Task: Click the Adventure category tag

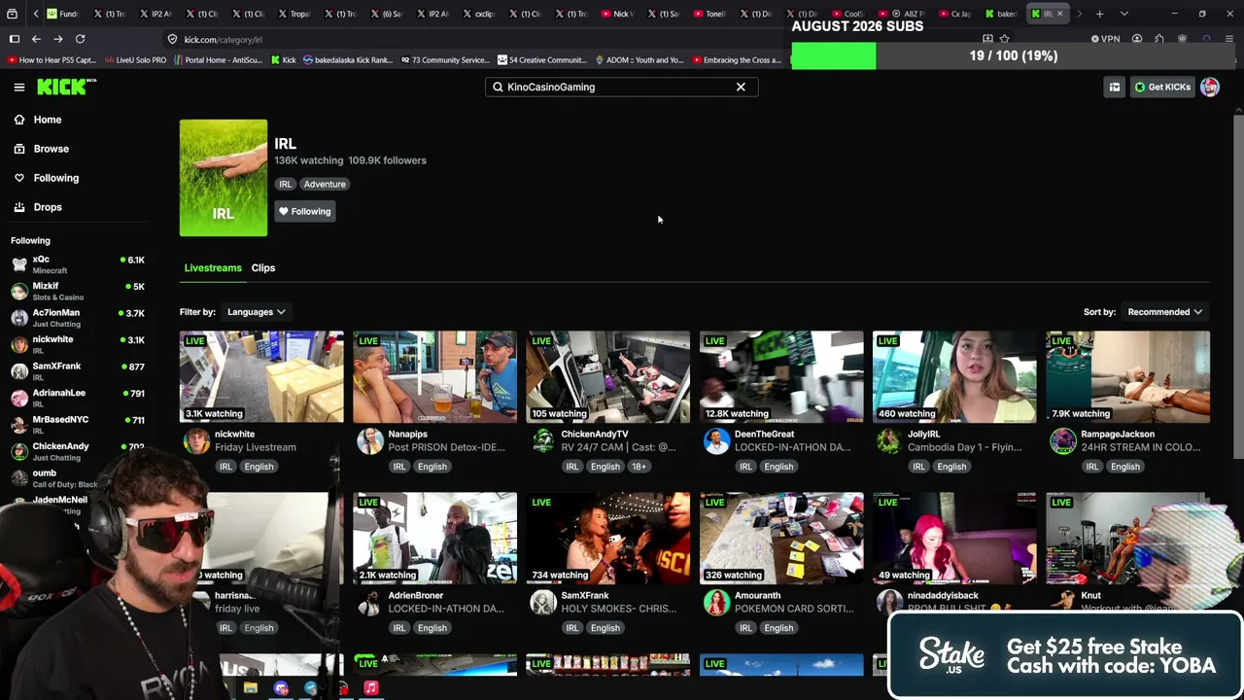Action: [325, 184]
